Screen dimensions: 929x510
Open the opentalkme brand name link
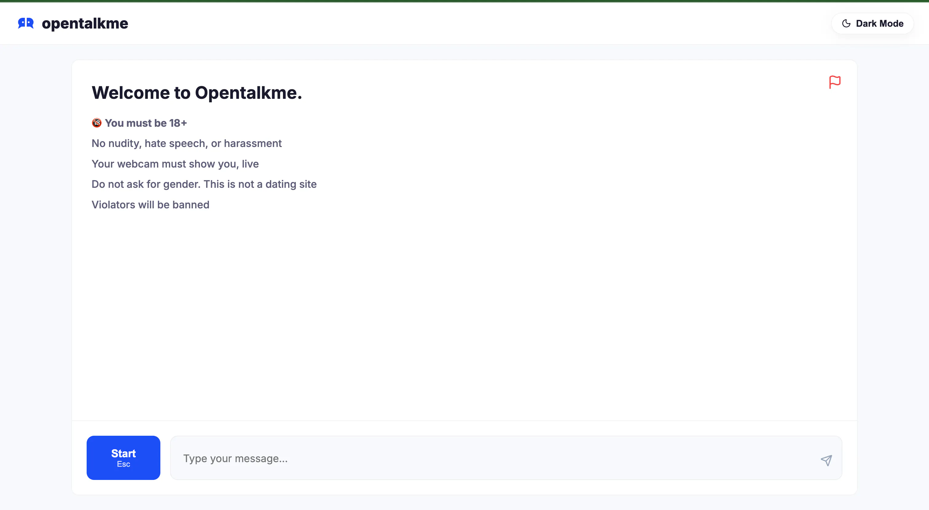click(x=85, y=23)
